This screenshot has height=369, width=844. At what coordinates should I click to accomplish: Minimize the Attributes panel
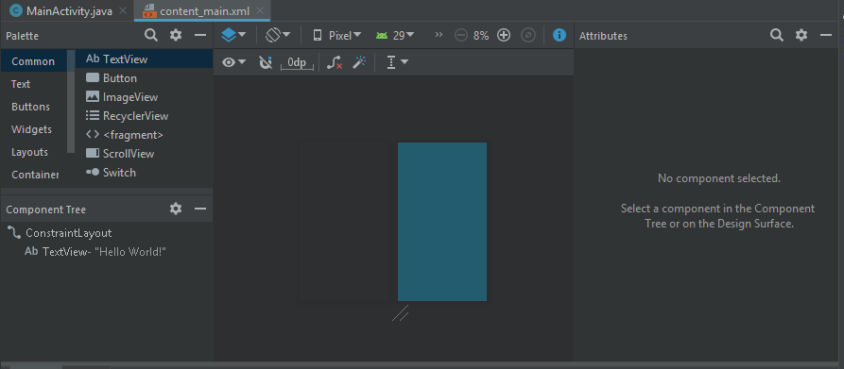(826, 36)
